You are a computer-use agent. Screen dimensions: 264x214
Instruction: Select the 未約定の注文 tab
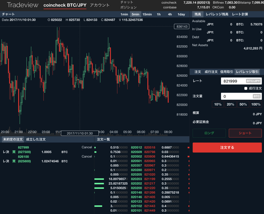click(x=13, y=139)
